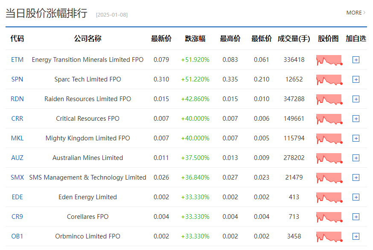Screen dimensions: 373x250
Task: Open the OB1 stock code link
Action: pyautogui.click(x=17, y=236)
